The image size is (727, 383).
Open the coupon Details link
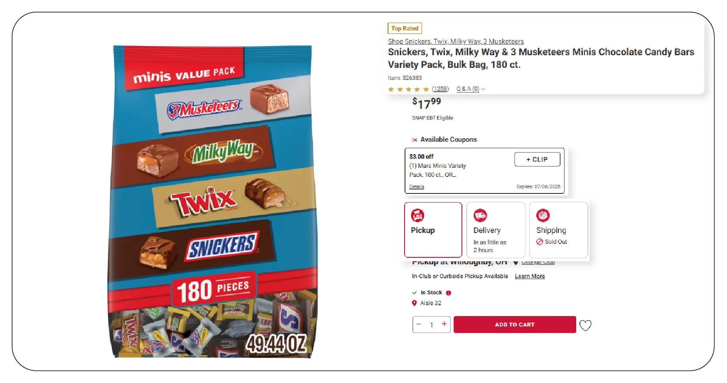click(x=416, y=187)
